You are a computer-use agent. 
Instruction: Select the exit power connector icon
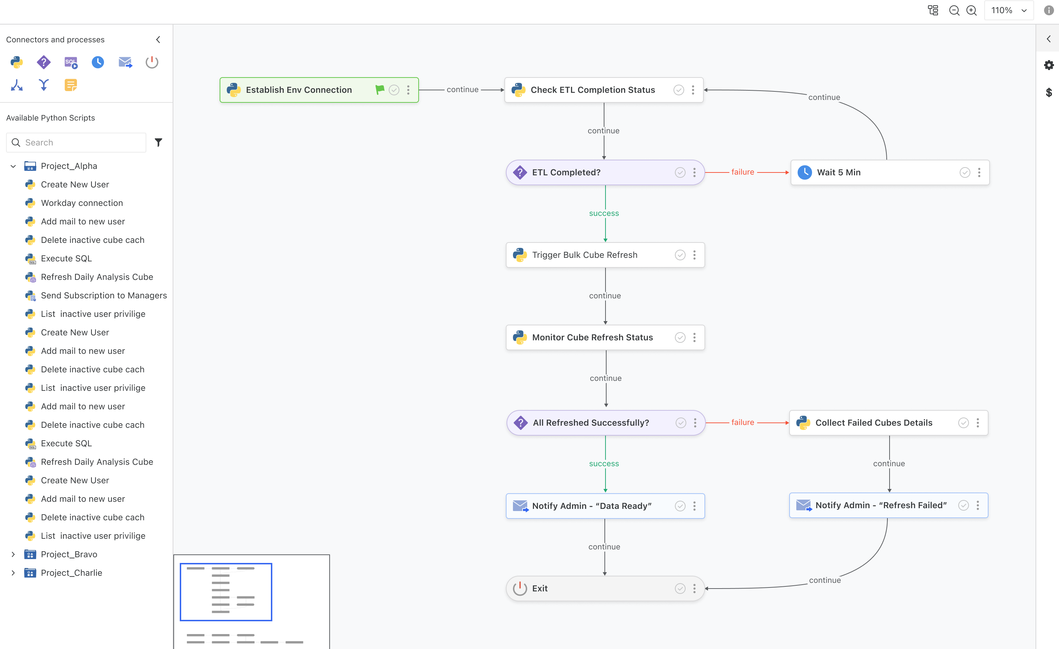point(152,63)
